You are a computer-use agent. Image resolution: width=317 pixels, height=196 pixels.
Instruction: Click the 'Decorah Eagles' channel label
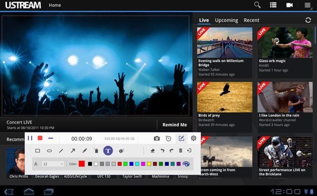click(47, 176)
